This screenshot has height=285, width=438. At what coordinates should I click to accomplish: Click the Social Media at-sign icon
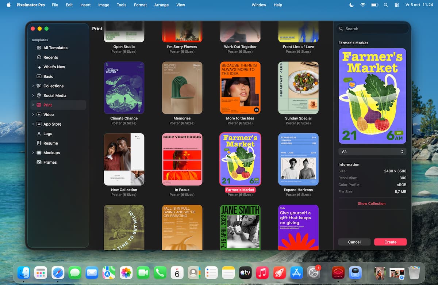click(39, 95)
